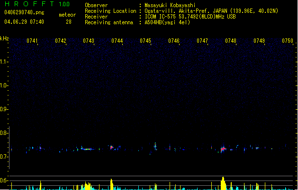Click the yellow intensity peak before 0744
The image size is (298, 190).
(112, 184)
